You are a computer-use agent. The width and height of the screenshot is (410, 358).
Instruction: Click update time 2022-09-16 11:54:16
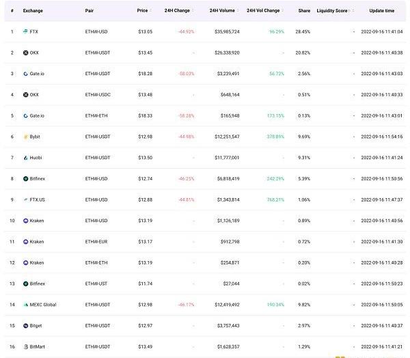(382, 137)
